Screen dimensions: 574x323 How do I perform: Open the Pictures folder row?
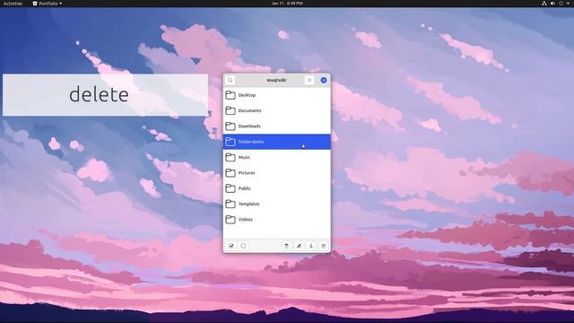277,173
